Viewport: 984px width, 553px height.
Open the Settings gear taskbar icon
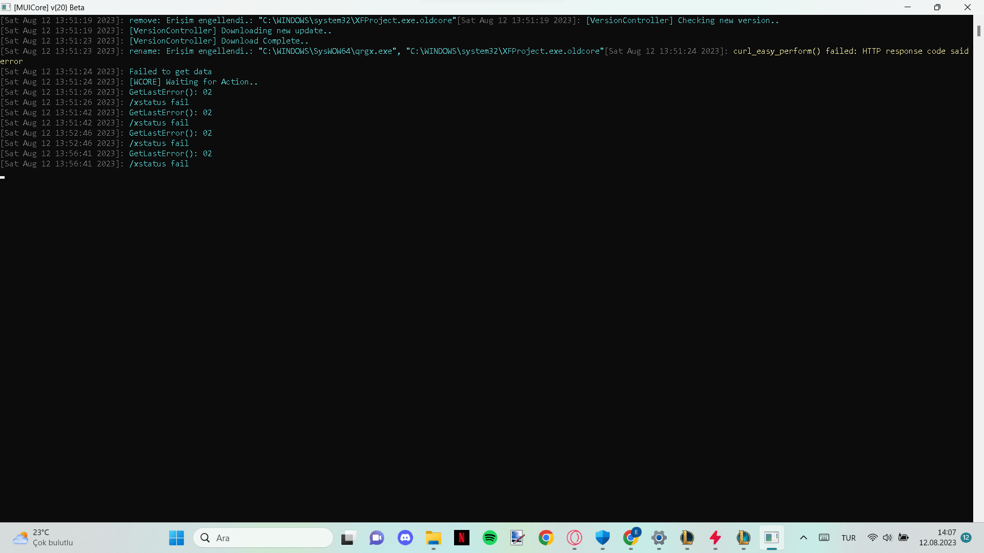click(x=659, y=538)
